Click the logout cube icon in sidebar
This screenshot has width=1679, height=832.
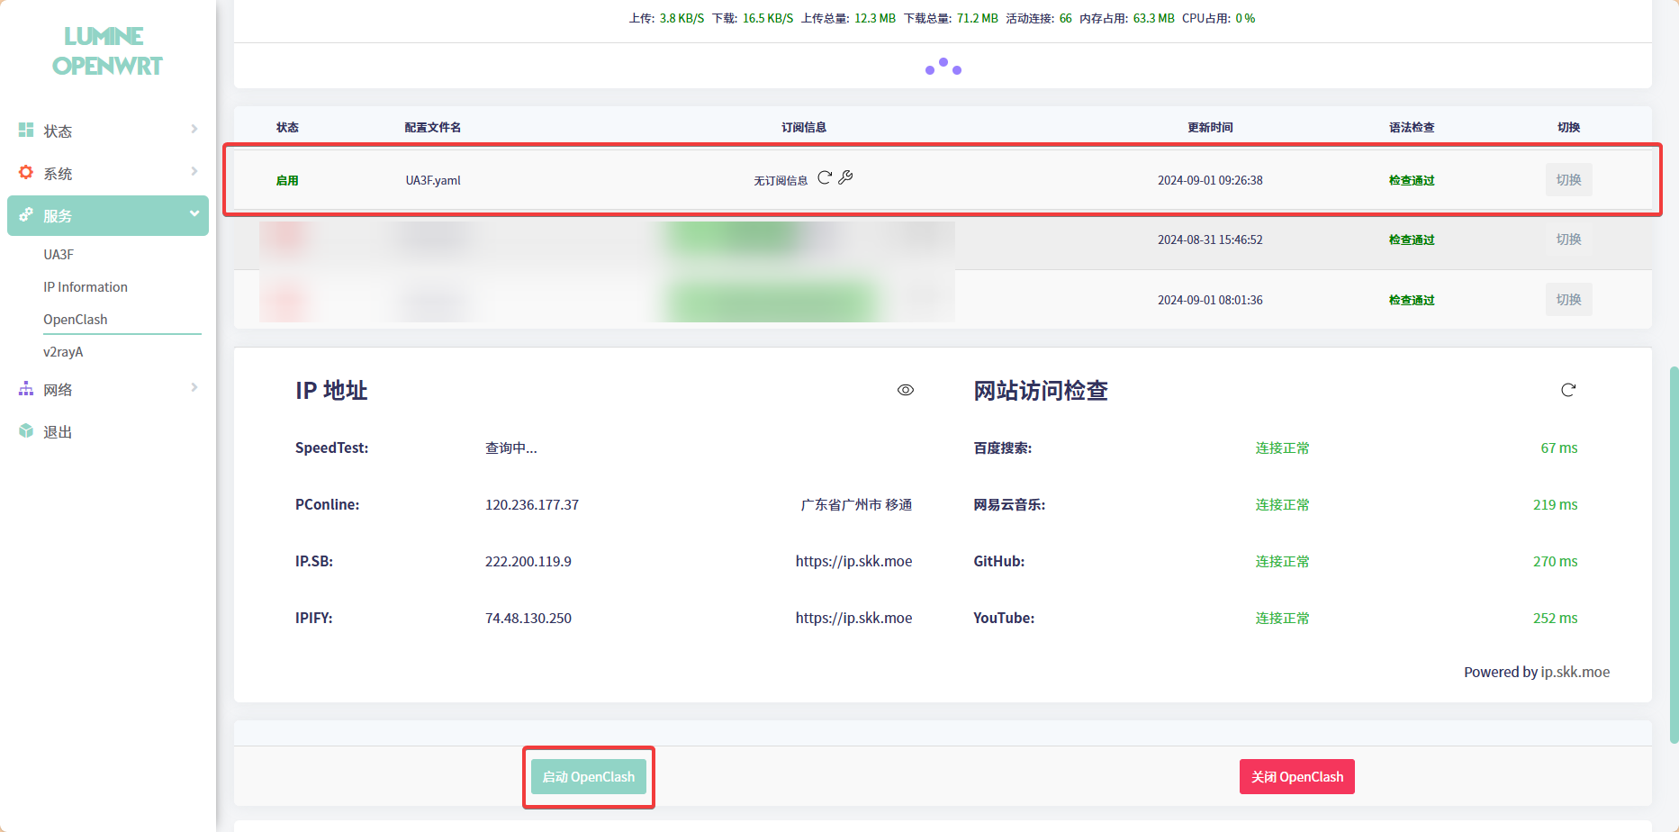[26, 431]
